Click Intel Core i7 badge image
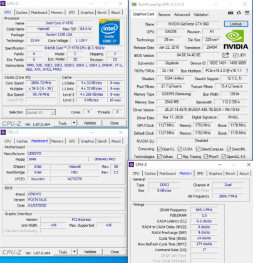Viewport: 253px width, 263px height. (109, 32)
